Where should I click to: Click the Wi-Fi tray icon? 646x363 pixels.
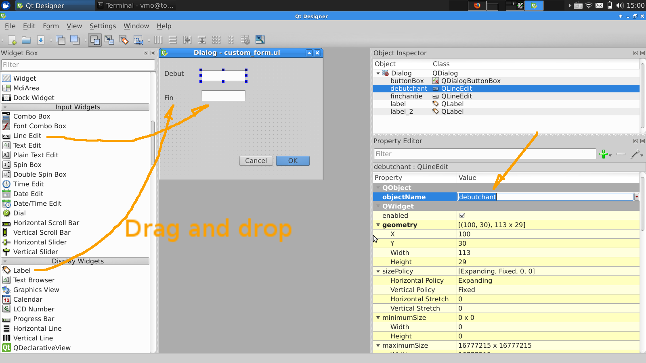(x=589, y=6)
